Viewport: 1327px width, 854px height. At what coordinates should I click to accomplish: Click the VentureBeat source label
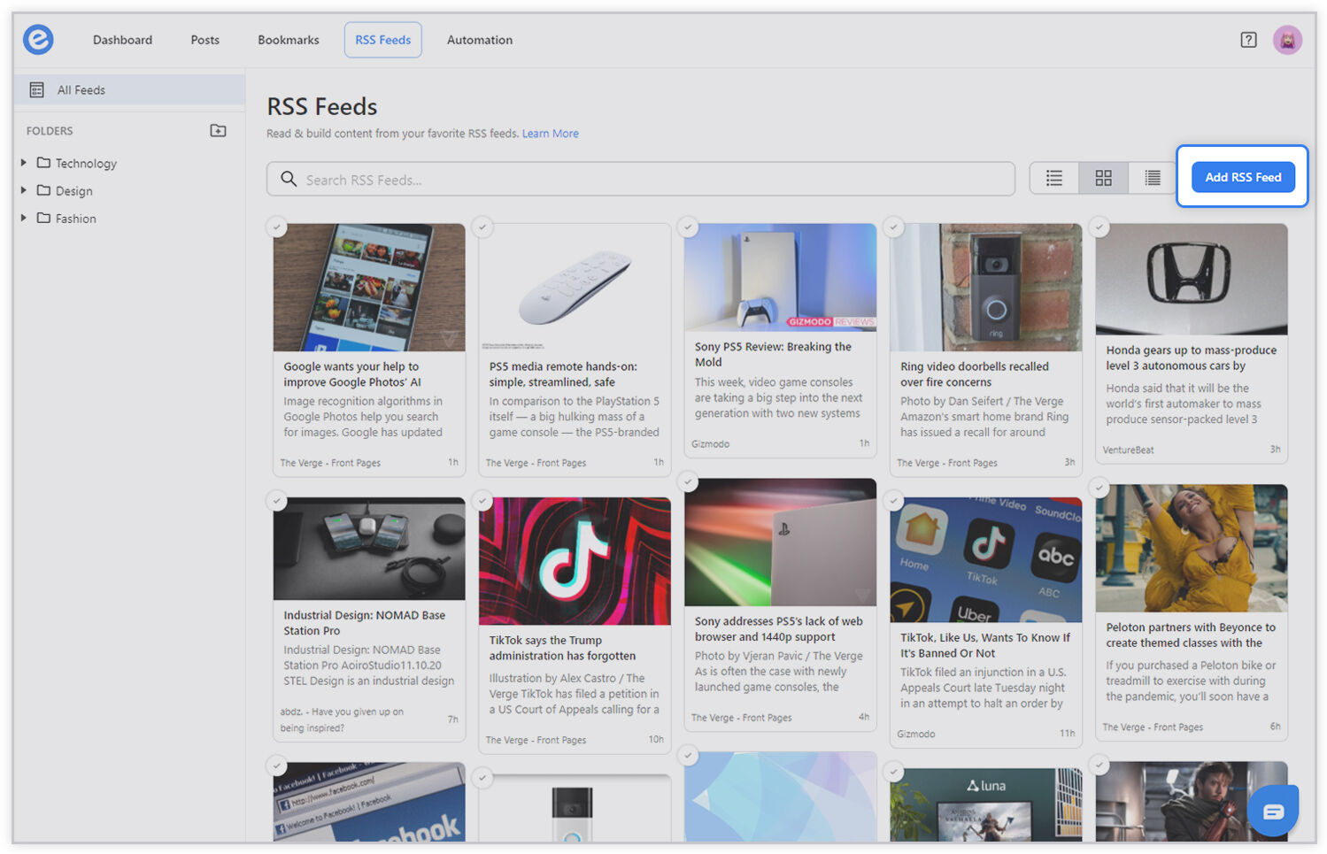tap(1128, 450)
